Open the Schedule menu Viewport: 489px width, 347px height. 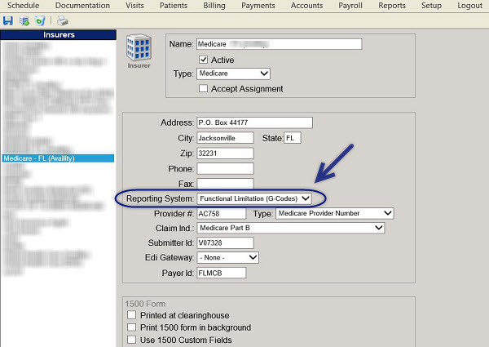coord(24,6)
